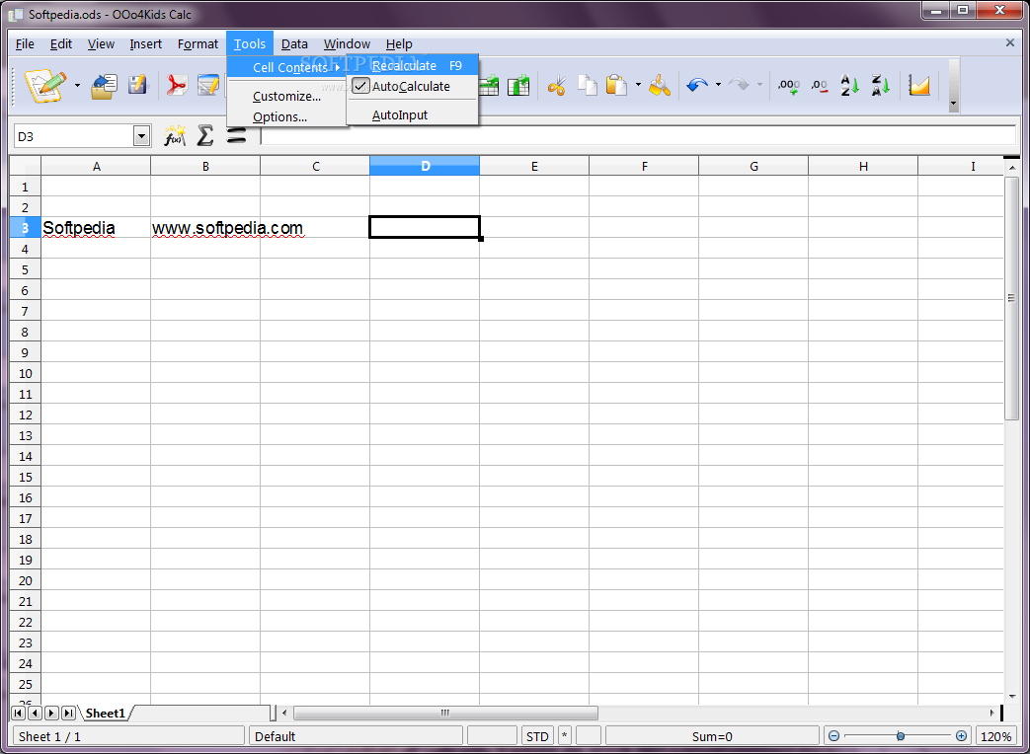Click the Open file folder icon
The width and height of the screenshot is (1030, 754).
pyautogui.click(x=104, y=86)
